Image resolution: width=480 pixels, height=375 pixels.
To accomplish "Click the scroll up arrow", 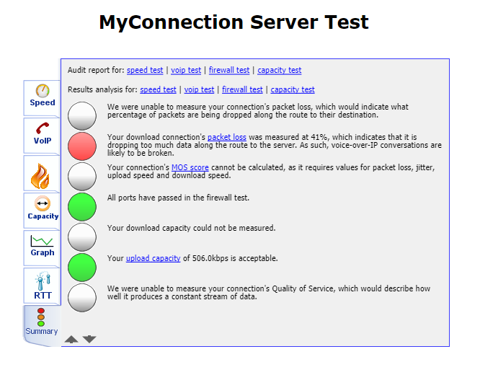I will coord(71,339).
